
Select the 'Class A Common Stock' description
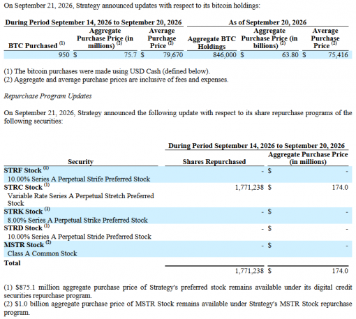42,253
